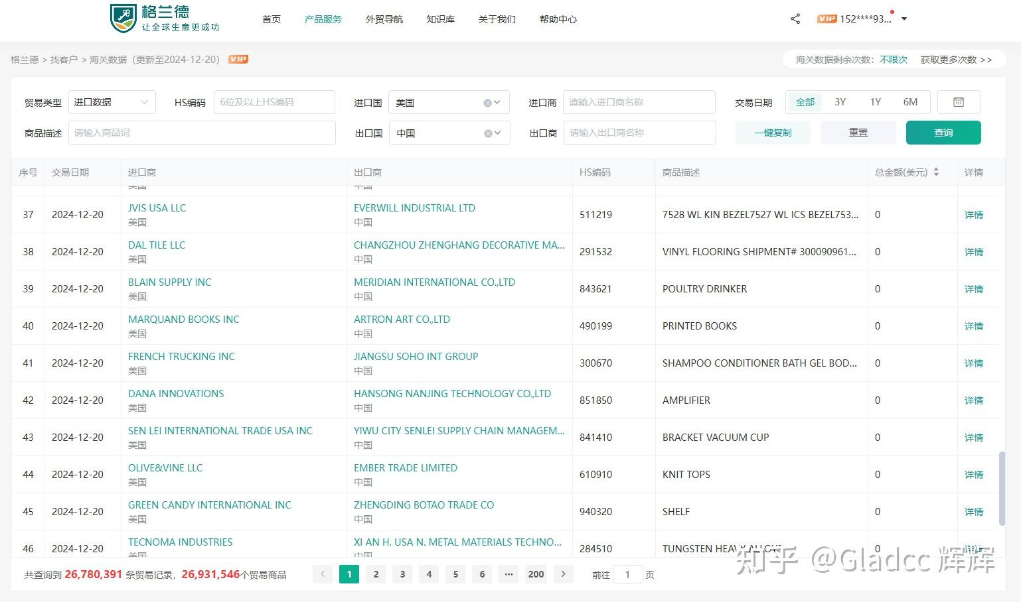Click the share icon in header
Viewport: 1021px width, 602px height.
coord(795,19)
